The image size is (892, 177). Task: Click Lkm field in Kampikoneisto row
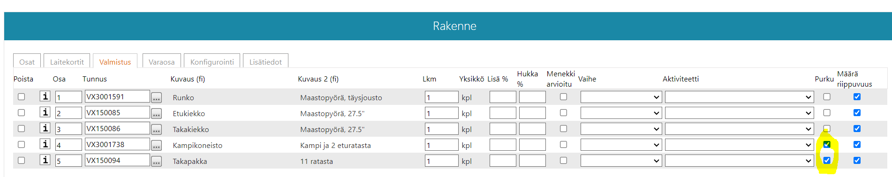pos(442,145)
